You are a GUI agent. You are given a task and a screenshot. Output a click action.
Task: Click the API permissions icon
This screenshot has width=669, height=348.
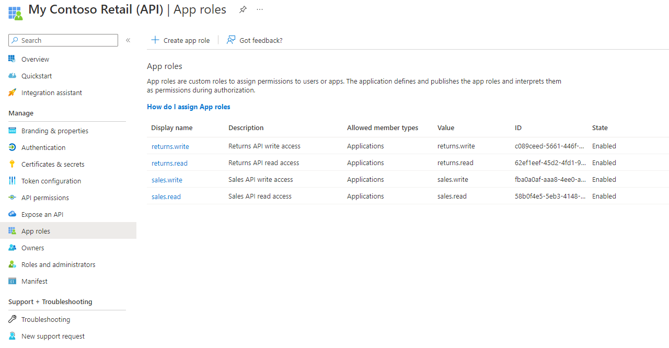12,198
